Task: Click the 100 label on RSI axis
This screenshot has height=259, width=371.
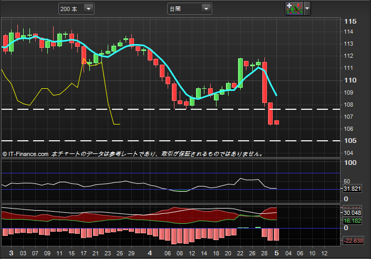Action: (350, 163)
